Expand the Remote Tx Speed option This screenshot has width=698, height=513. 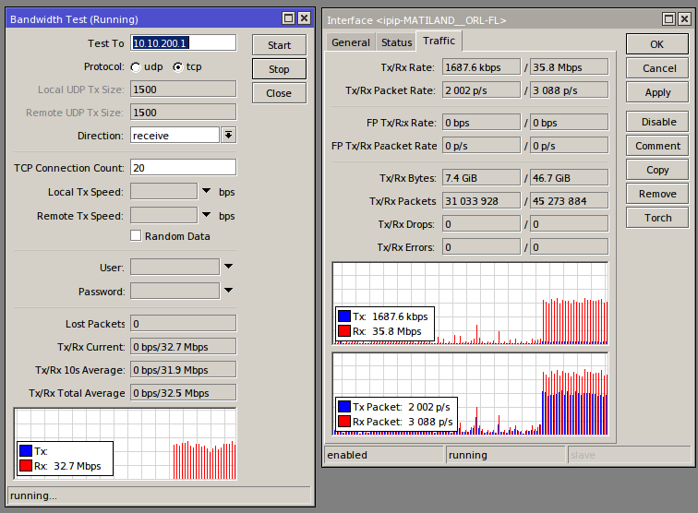coord(207,215)
